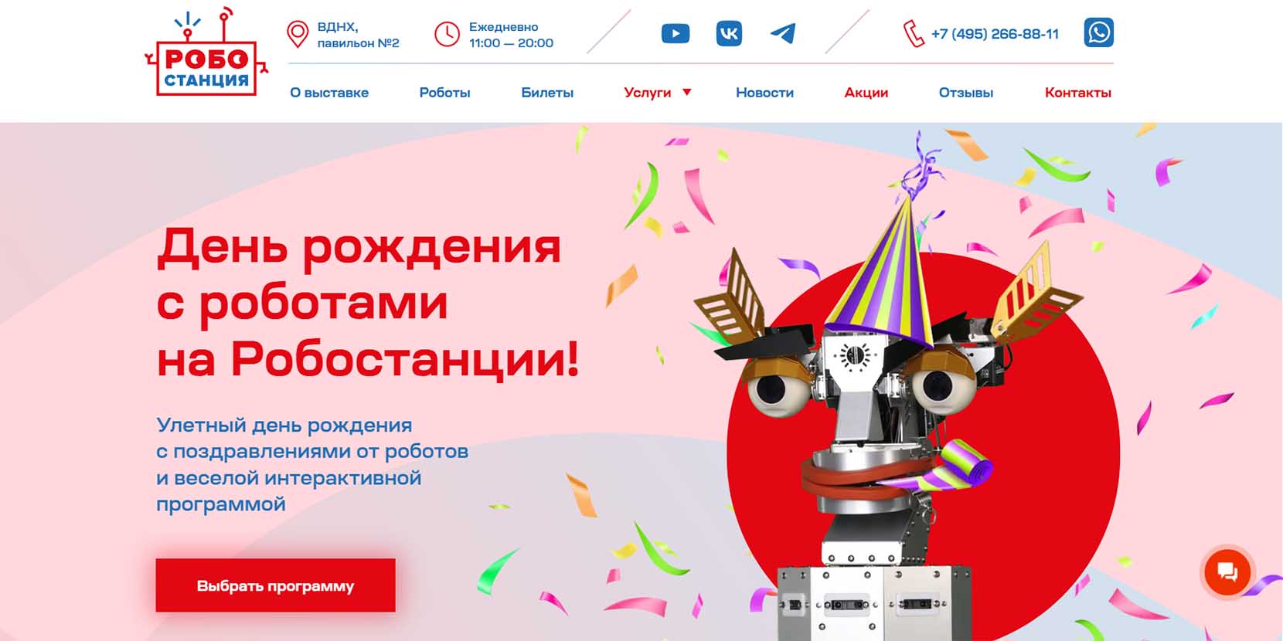
Task: Click the Робостанция logo
Action: [x=206, y=53]
